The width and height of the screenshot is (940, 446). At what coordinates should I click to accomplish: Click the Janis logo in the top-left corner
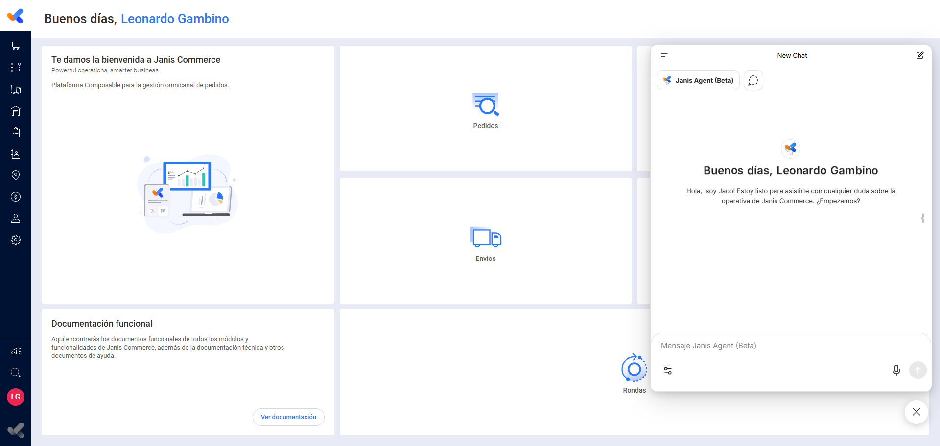pyautogui.click(x=16, y=16)
